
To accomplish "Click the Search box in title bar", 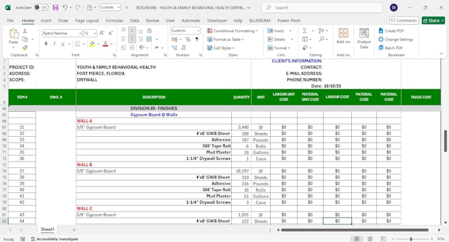I will pos(322,8).
